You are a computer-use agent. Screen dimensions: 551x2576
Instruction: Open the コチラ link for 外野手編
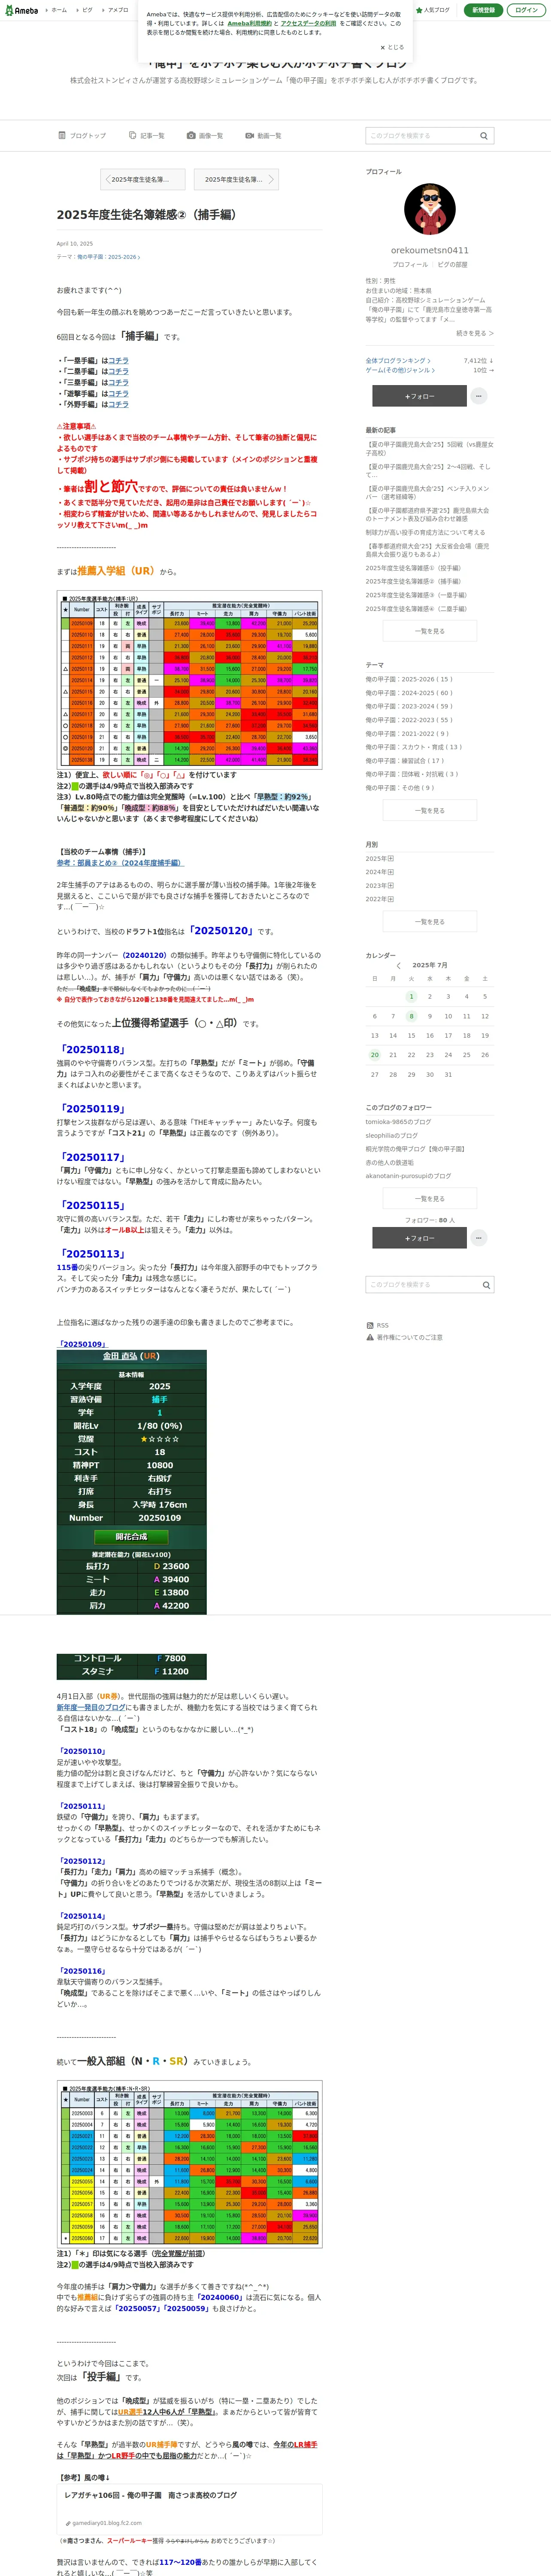(119, 405)
